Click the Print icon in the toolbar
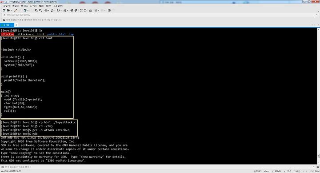320x173 pixels. point(46,10)
